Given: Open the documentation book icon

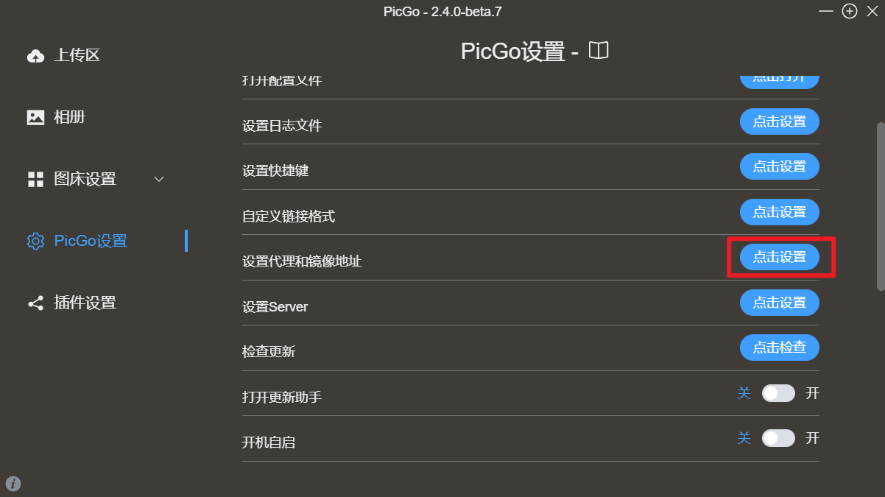Looking at the screenshot, I should pos(599,51).
